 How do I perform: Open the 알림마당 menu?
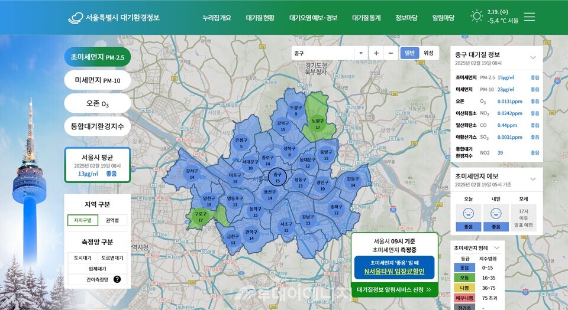point(443,18)
